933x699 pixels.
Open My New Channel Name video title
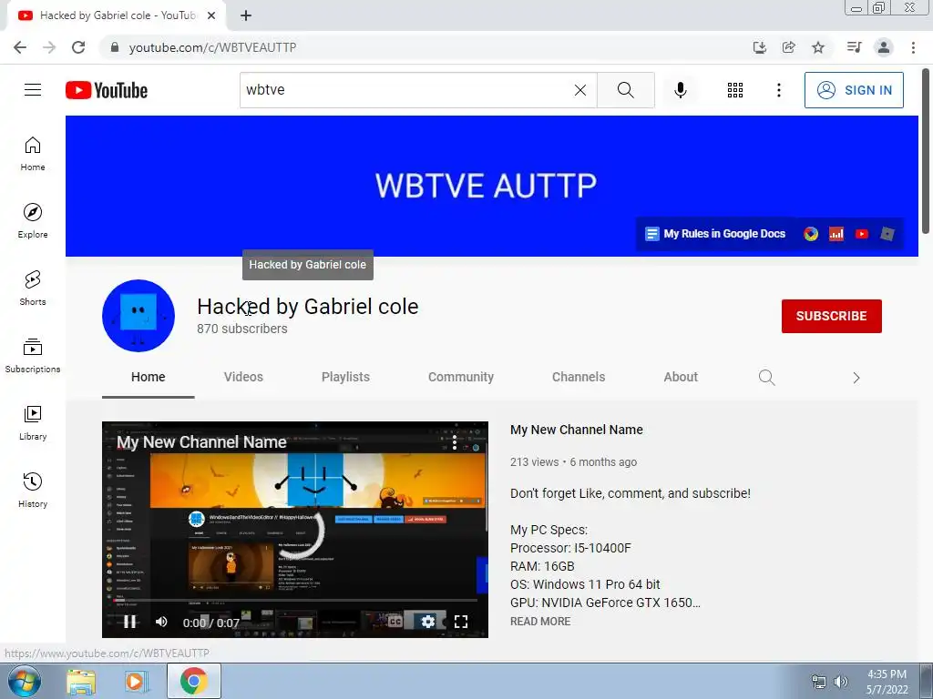pyautogui.click(x=577, y=430)
